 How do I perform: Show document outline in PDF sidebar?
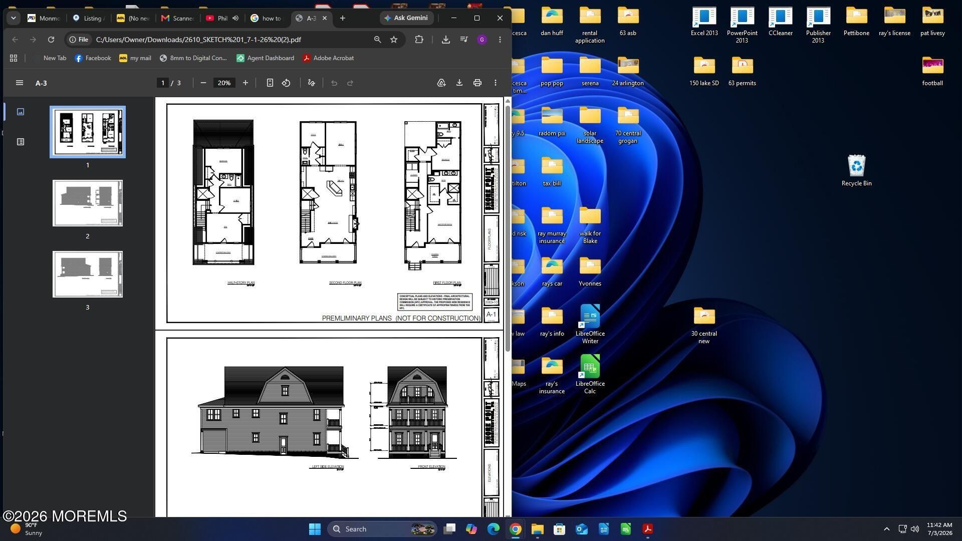tap(21, 142)
